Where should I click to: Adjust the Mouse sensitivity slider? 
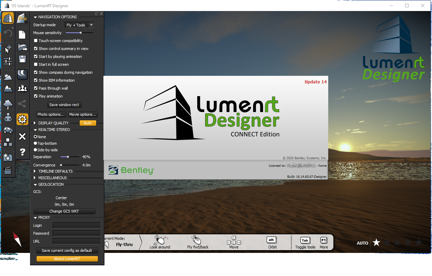tap(80, 33)
